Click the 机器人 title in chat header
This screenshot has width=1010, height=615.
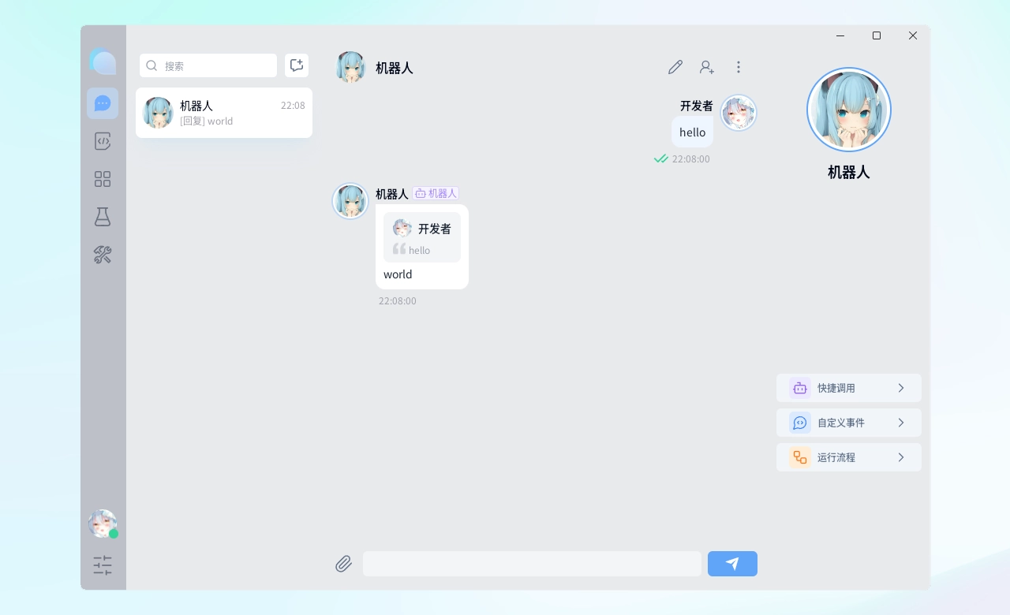[395, 68]
